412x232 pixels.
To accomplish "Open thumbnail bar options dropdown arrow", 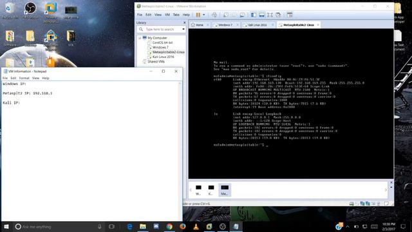I will [x=391, y=188].
